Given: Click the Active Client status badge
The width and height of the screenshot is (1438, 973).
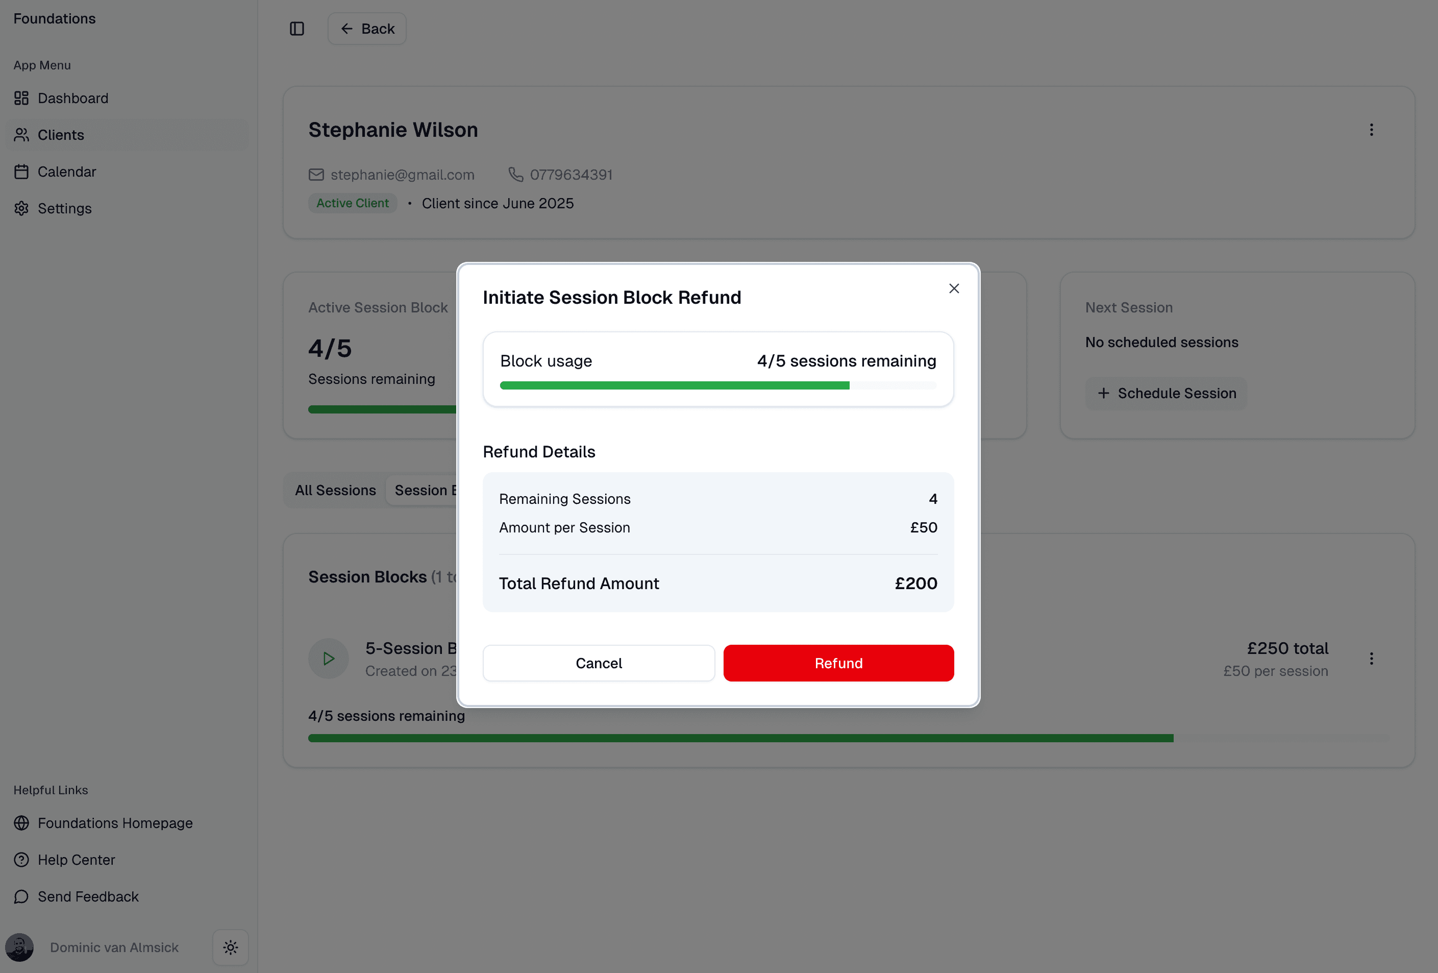Looking at the screenshot, I should pos(352,203).
